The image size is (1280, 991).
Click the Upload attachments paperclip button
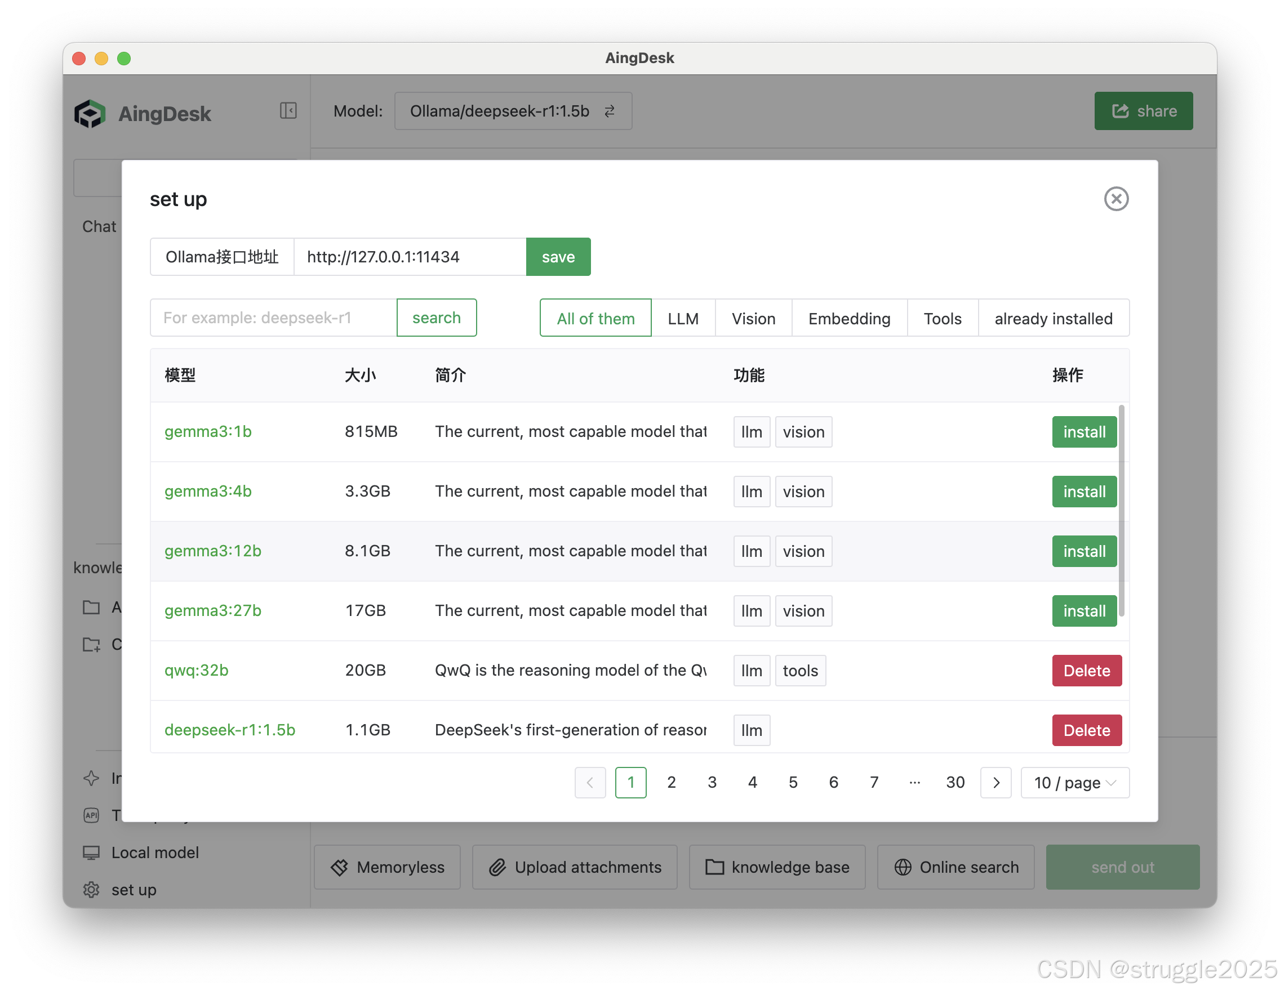(x=574, y=867)
